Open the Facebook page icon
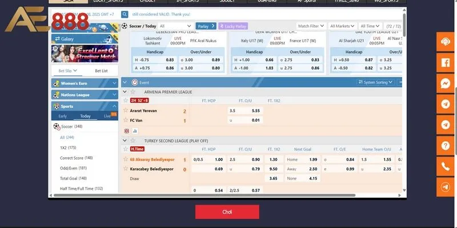 tap(446, 63)
